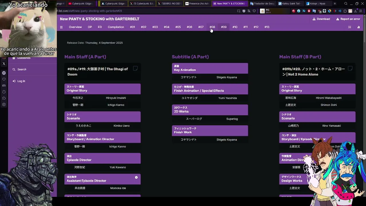The width and height of the screenshot is (366, 206).
Task: Switch to the SEKIRO: NO DEFEAT browser tab
Action: pyautogui.click(x=170, y=4)
